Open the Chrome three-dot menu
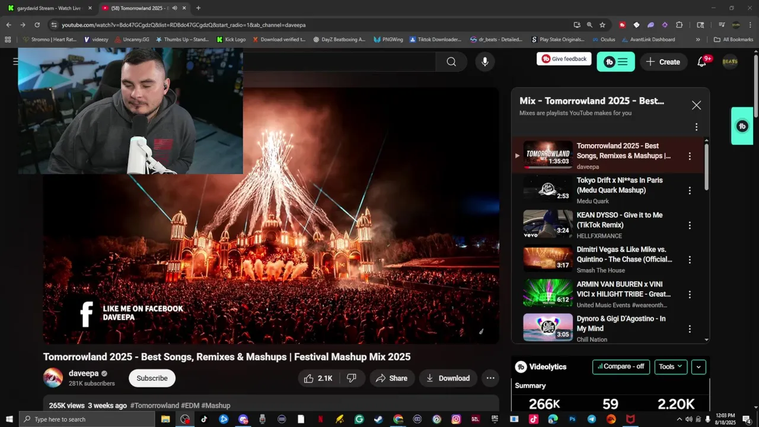This screenshot has width=759, height=427. tap(751, 25)
